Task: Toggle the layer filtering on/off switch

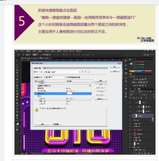Action: (x=154, y=91)
